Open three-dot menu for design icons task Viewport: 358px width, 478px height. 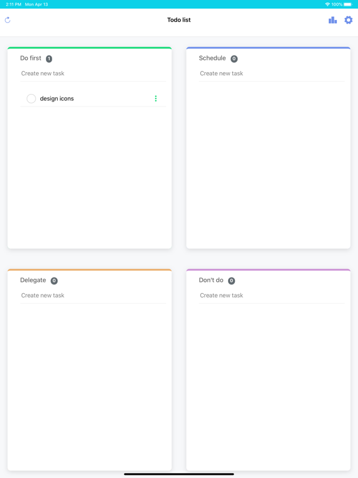point(156,98)
